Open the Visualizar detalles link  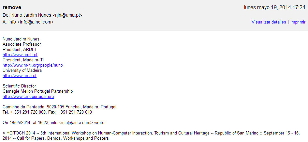click(x=269, y=22)
